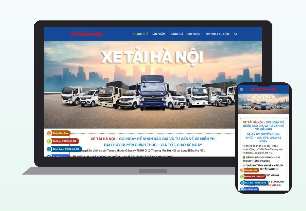Click the green phone icon on laptop hotline
306x211 pixels.
coord(49,141)
